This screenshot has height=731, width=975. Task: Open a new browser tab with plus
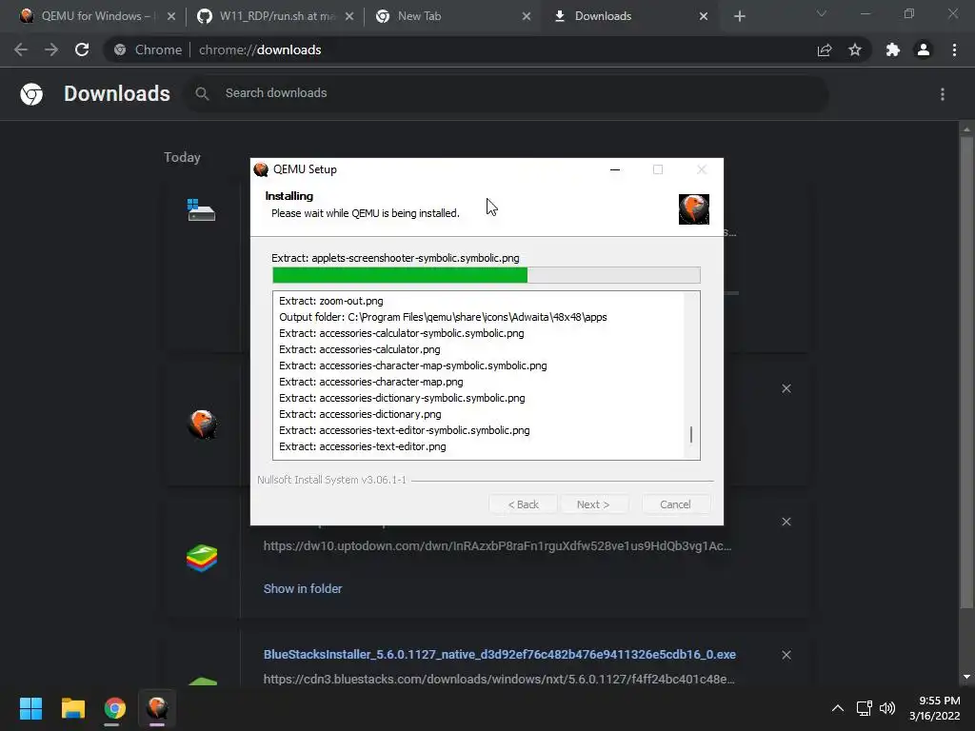point(739,16)
